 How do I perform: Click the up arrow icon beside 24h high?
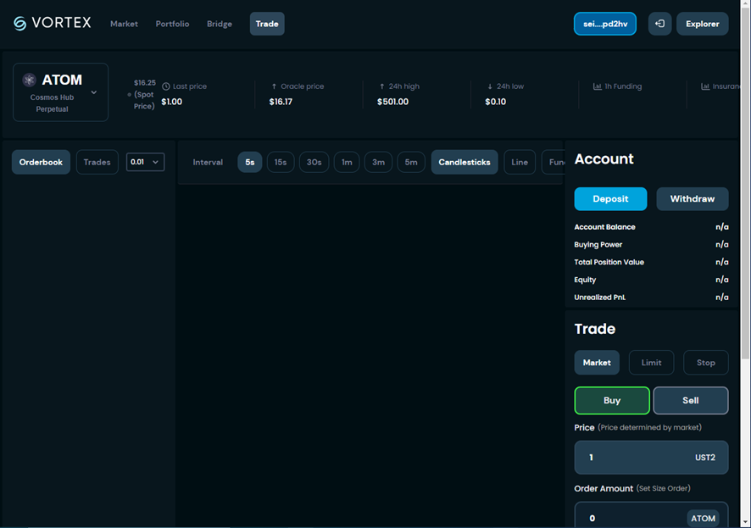click(x=381, y=86)
